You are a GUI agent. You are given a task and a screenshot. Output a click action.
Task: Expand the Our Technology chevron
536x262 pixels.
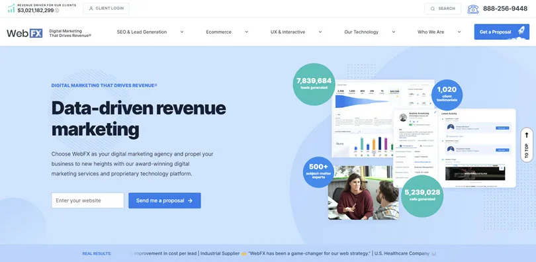coord(394,32)
